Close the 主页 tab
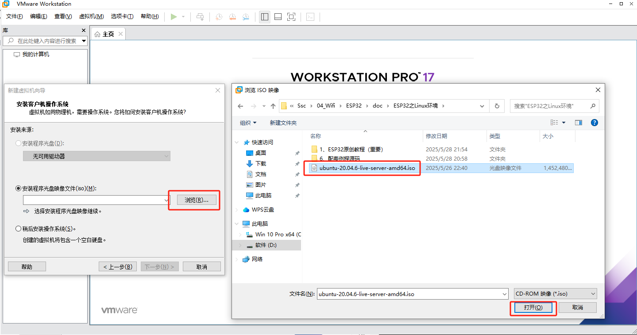 coord(121,34)
